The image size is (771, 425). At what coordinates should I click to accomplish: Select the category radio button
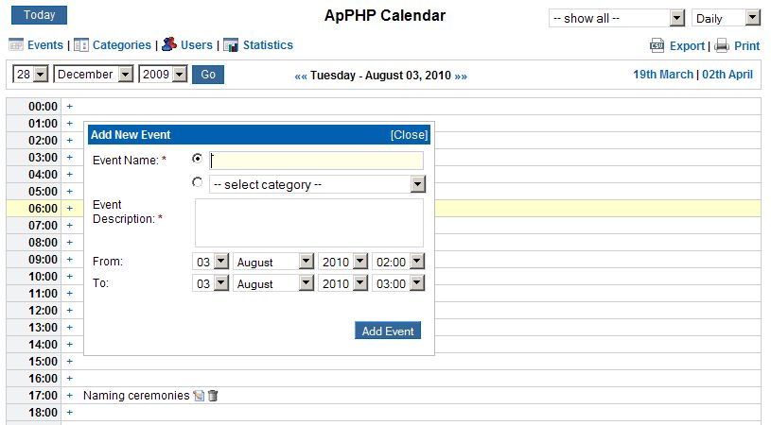197,183
